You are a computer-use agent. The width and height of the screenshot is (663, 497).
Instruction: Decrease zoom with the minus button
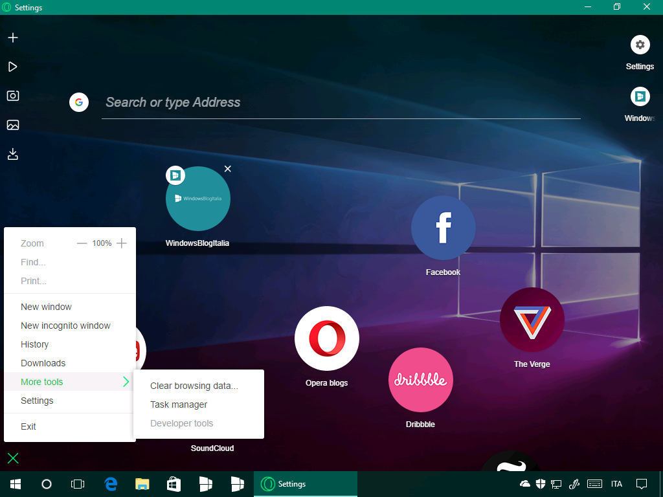coord(82,243)
